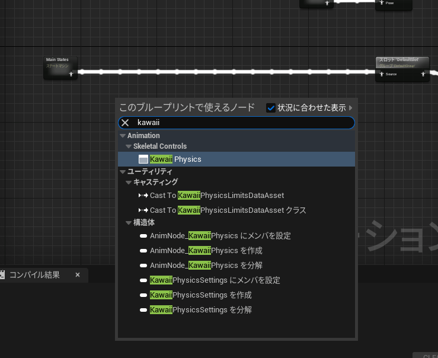The height and width of the screenshot is (358, 438).
Task: Click cast icon of KawaiiPhysicsLimitsDataAsset クラス
Action: [x=143, y=210]
